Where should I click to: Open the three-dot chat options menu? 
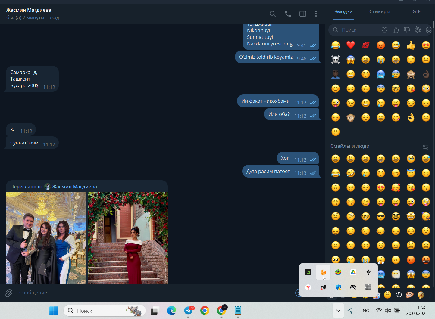coord(316,14)
